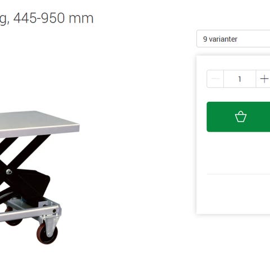Open the 9 varianter dropdown

pyautogui.click(x=233, y=39)
